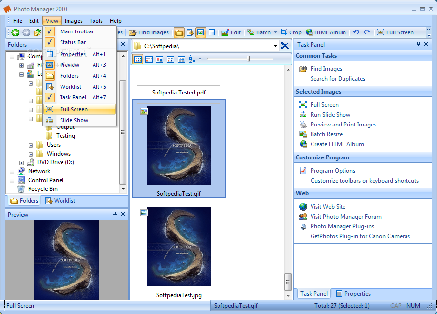
Task: Open the Batch dropdown arrow
Action: (276, 32)
